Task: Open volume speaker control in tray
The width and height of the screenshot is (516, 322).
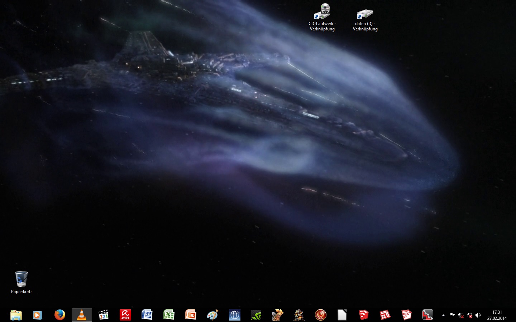Action: coord(478,315)
